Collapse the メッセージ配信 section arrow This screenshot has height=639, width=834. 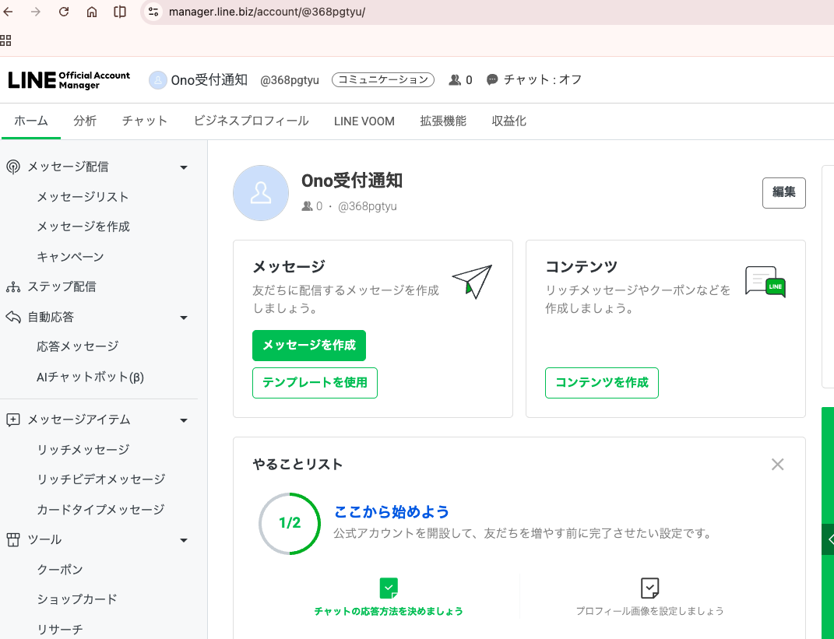(184, 167)
